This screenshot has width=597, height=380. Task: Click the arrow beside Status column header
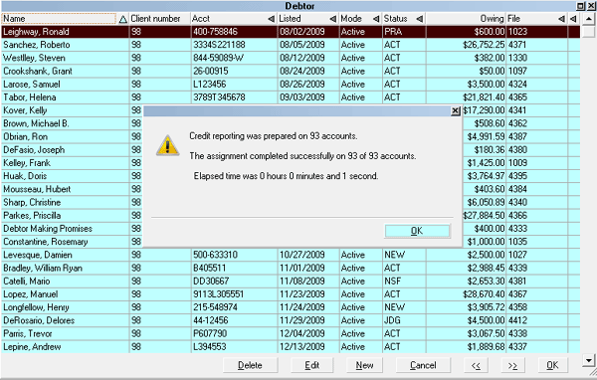420,19
